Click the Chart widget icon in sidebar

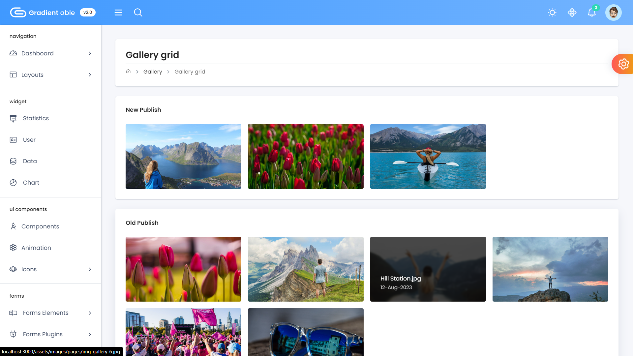pos(13,182)
